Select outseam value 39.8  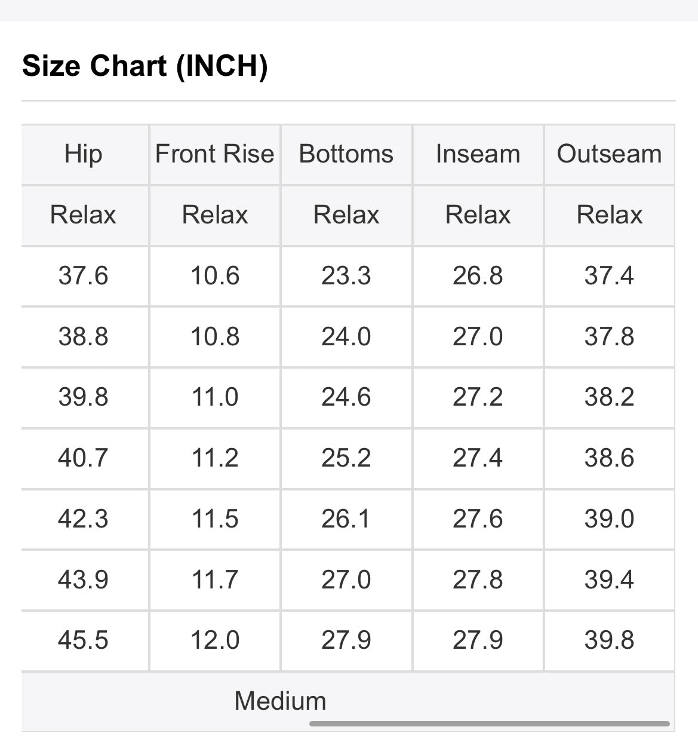pos(610,640)
